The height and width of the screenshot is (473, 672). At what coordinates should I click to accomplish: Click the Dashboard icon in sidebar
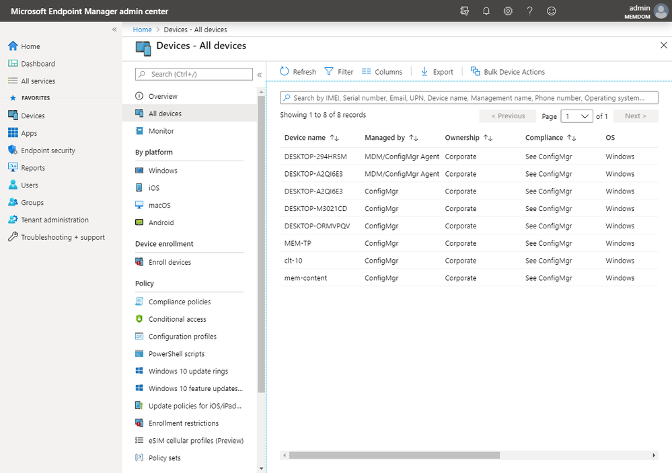click(x=13, y=63)
